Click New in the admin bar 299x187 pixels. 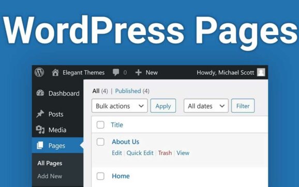tap(152, 72)
